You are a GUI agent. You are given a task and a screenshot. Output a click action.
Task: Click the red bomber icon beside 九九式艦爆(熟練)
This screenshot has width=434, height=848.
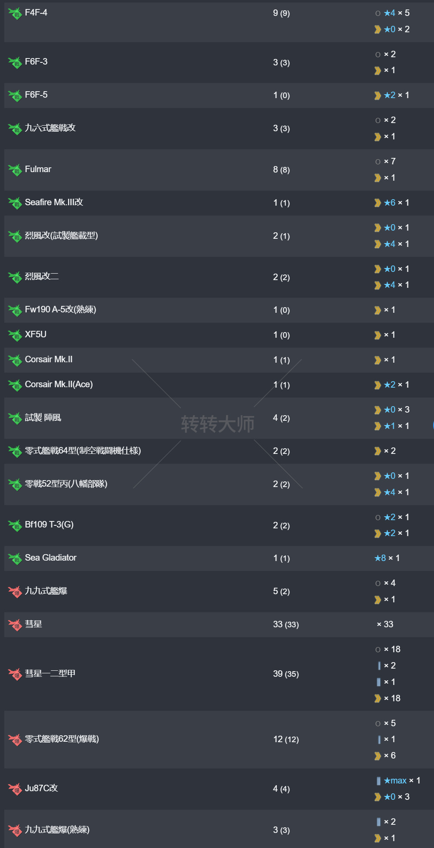click(15, 830)
